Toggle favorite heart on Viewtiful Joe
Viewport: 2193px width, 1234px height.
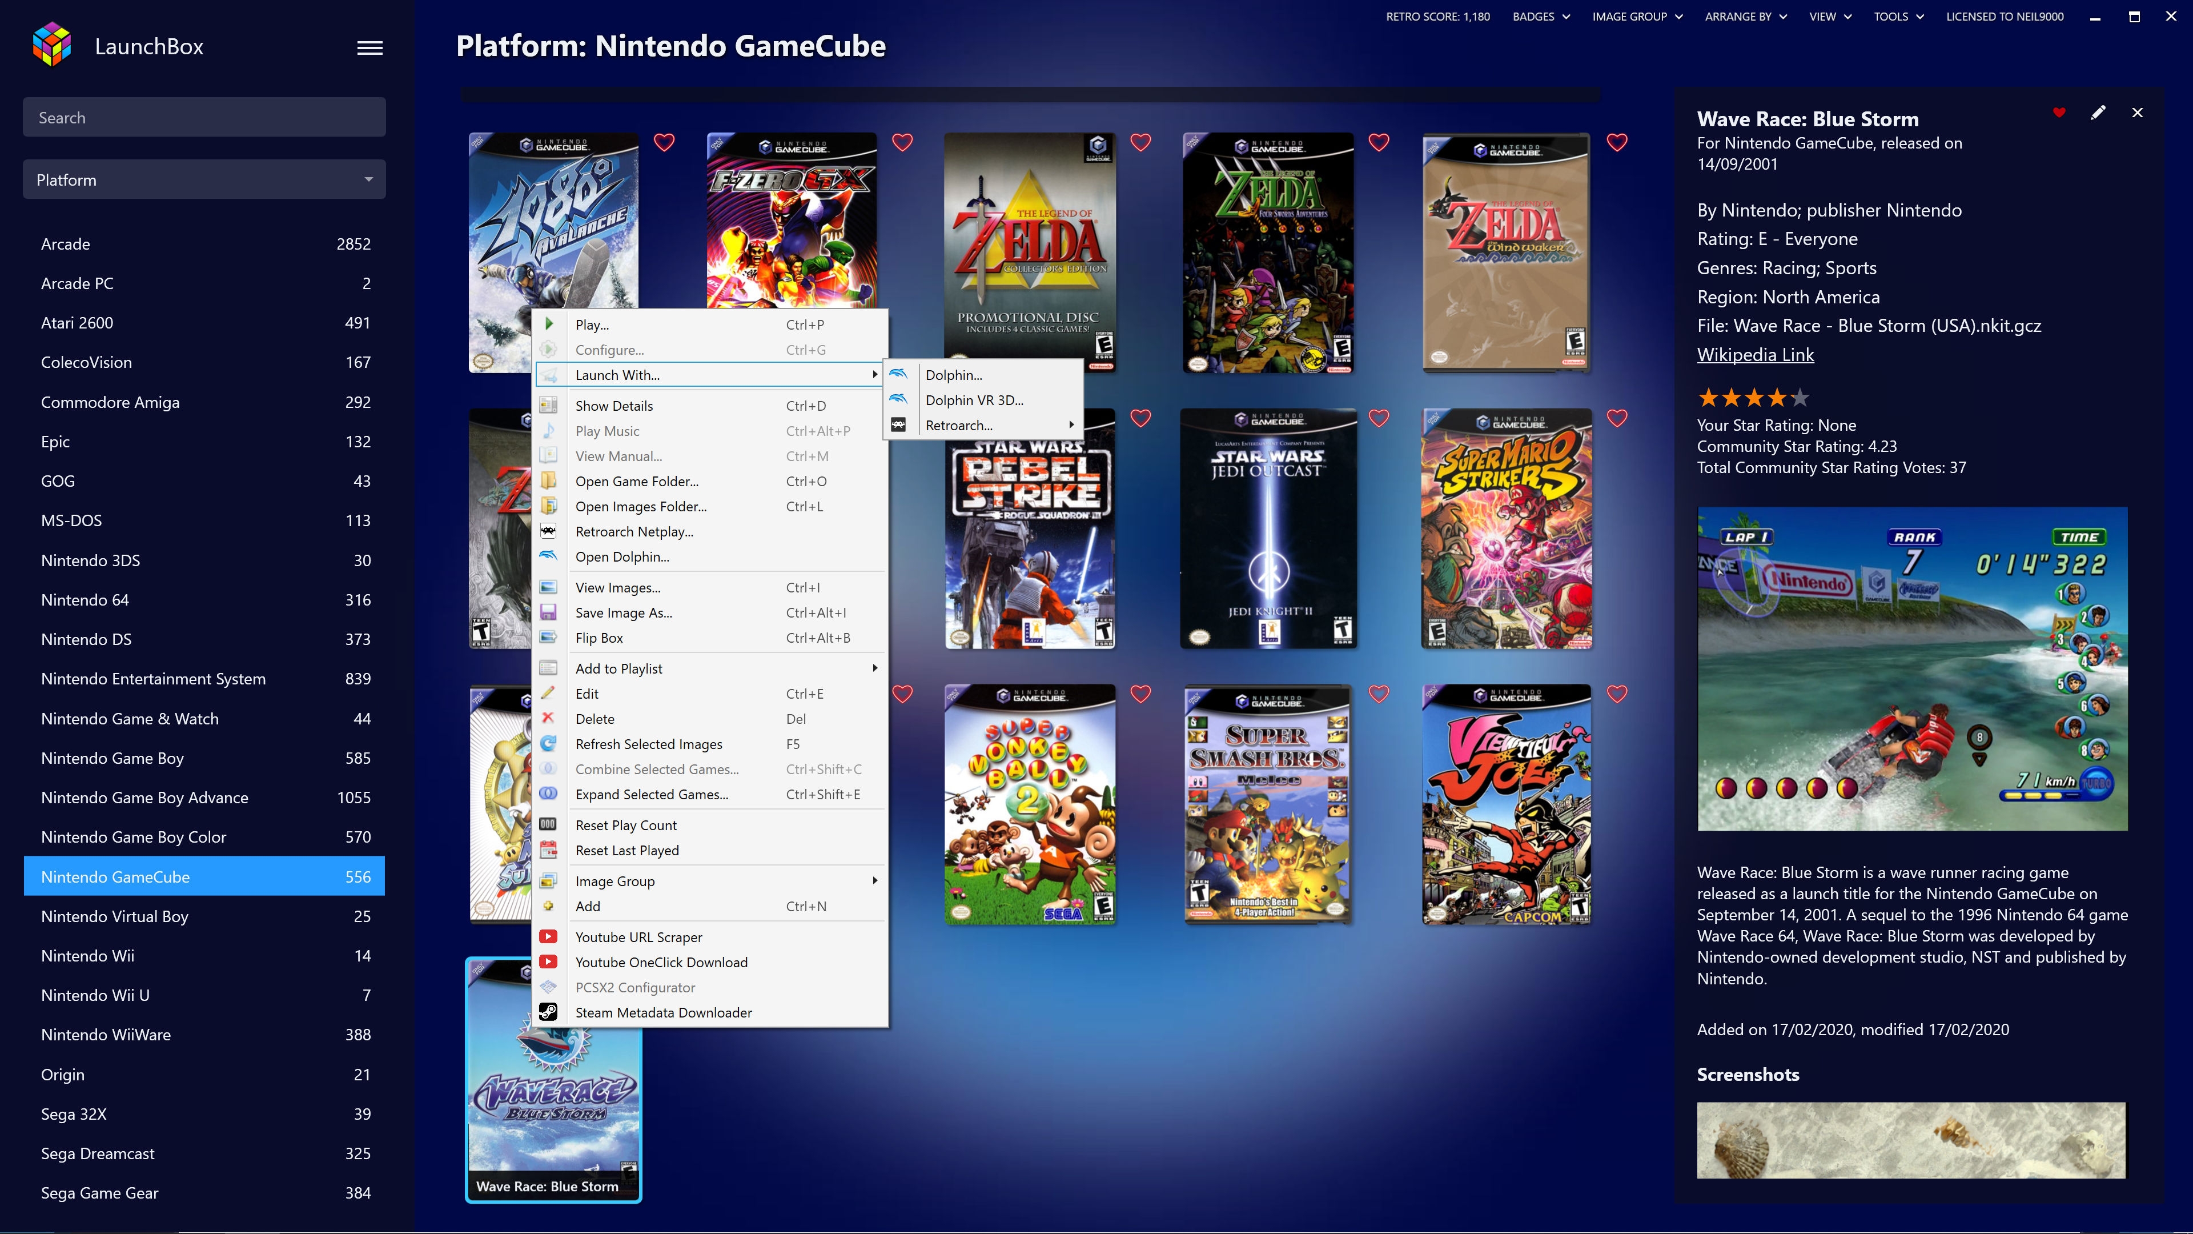click(1617, 694)
